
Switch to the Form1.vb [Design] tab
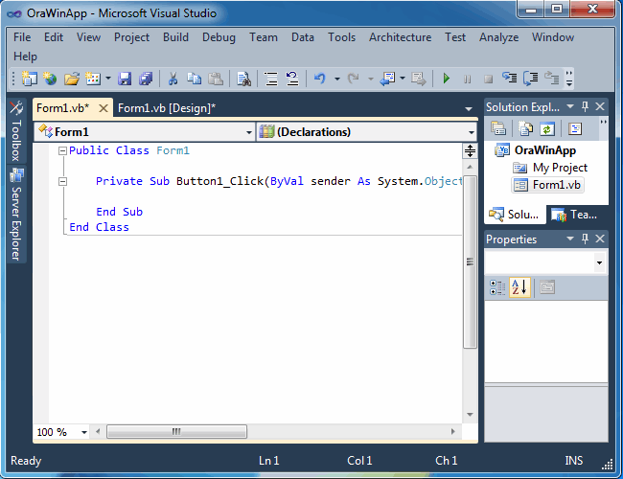click(166, 108)
